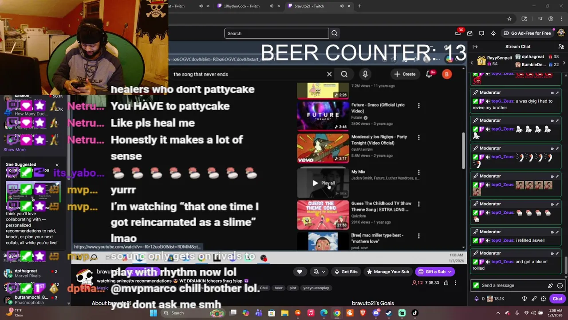Show previous gift leaderboard entries
The width and height of the screenshot is (568, 320).
tap(472, 63)
